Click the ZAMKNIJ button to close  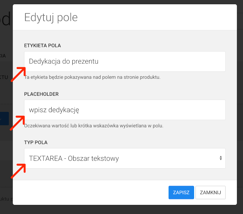click(210, 192)
